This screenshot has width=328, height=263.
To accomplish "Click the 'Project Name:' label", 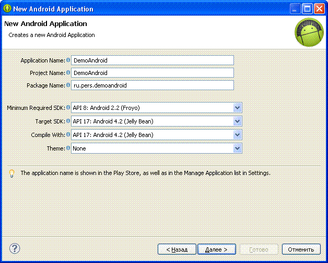I will pyautogui.click(x=48, y=73).
